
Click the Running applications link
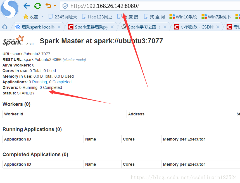(40, 82)
